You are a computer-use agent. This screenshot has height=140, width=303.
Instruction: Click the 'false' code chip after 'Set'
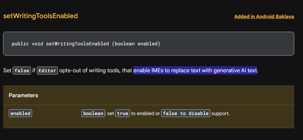point(22,71)
